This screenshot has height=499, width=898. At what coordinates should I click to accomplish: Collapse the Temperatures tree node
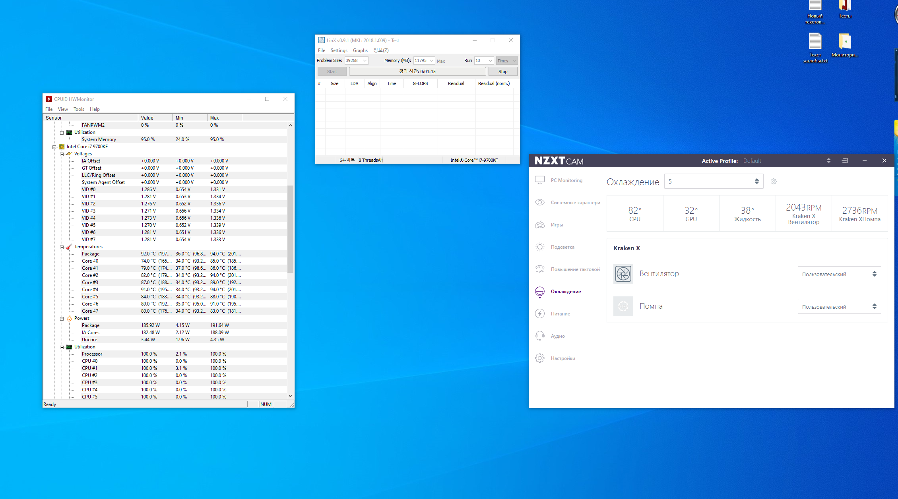(x=62, y=247)
